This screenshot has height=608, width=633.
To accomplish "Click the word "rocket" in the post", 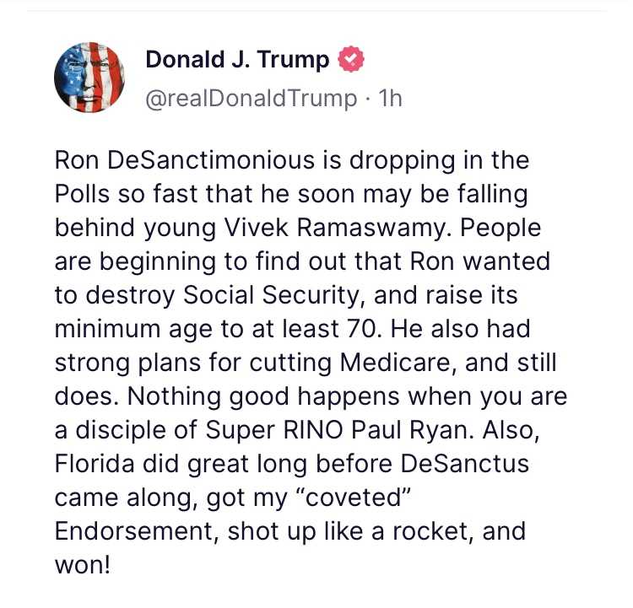I will pyautogui.click(x=420, y=531).
